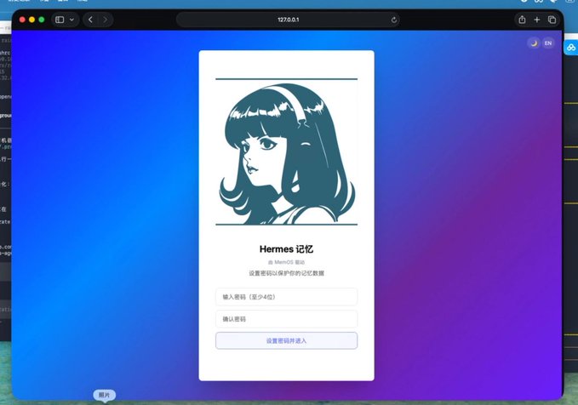Open the MemOS powered-by link

[x=286, y=262]
